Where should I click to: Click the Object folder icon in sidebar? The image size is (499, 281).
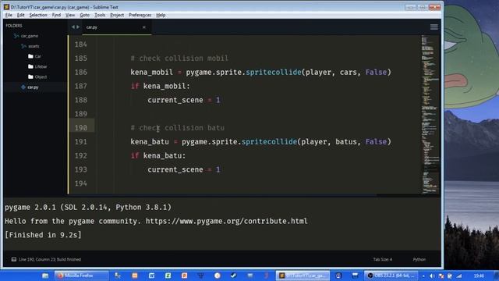pyautogui.click(x=30, y=76)
